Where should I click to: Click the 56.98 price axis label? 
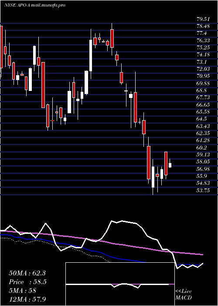click(x=203, y=170)
